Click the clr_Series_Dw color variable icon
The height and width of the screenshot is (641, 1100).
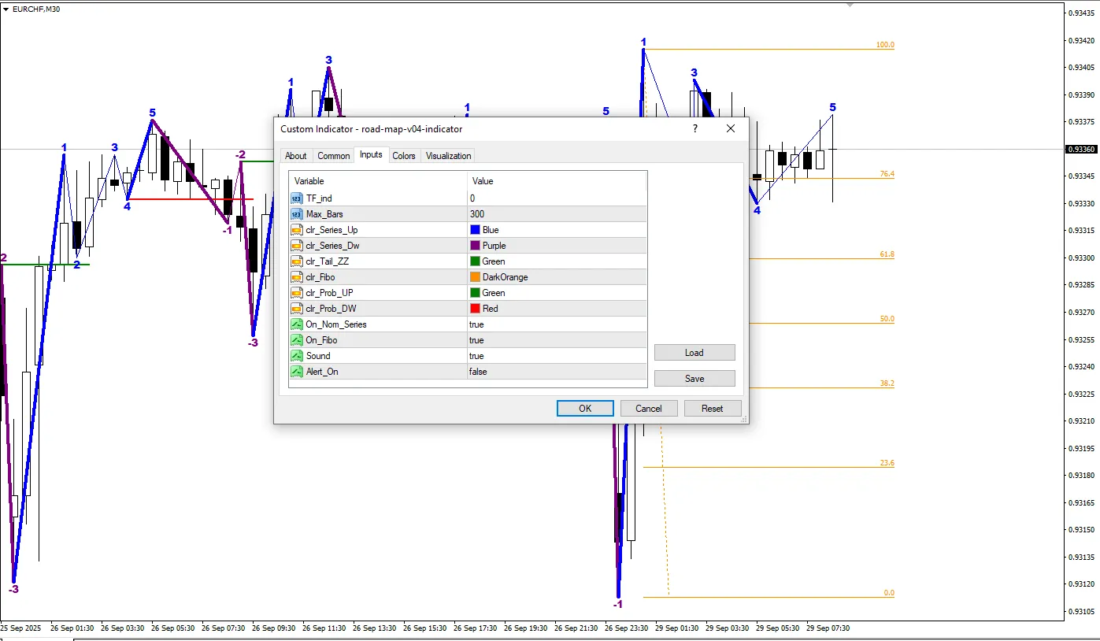tap(297, 246)
